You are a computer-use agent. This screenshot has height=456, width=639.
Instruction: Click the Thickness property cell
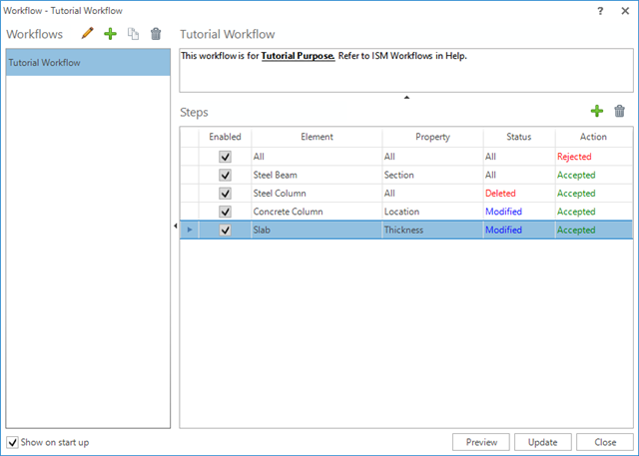(x=432, y=230)
